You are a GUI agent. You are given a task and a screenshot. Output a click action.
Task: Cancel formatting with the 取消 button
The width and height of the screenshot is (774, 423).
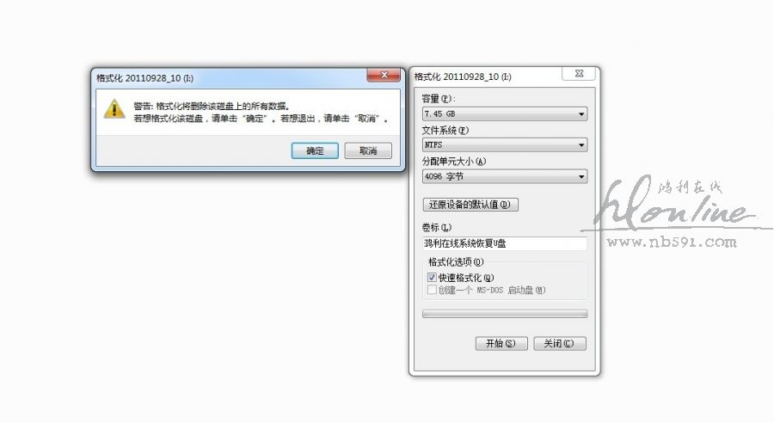(x=368, y=150)
